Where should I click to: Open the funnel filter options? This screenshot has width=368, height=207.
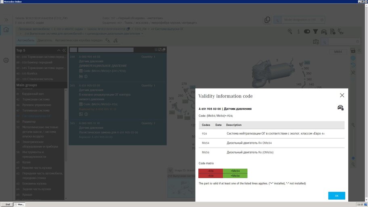pos(315,31)
